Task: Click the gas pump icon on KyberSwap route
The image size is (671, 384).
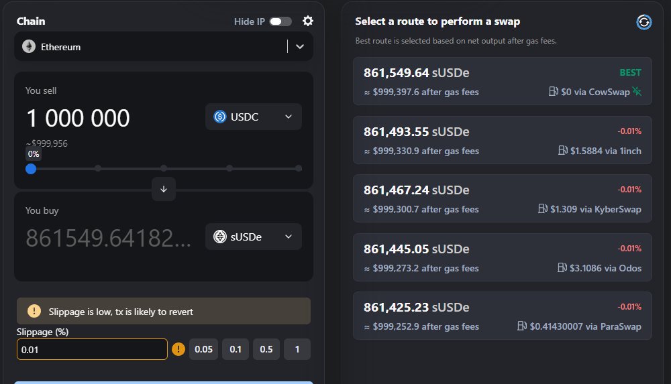Action: (543, 208)
